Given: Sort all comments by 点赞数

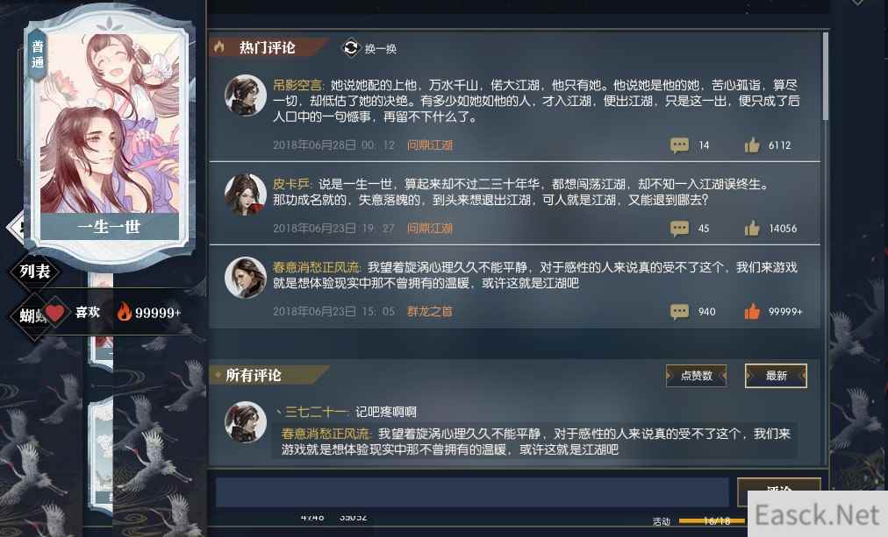Looking at the screenshot, I should pyautogui.click(x=696, y=375).
